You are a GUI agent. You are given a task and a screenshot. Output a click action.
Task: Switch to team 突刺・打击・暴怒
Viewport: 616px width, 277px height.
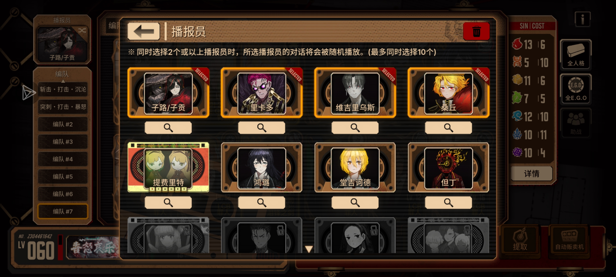coord(63,107)
